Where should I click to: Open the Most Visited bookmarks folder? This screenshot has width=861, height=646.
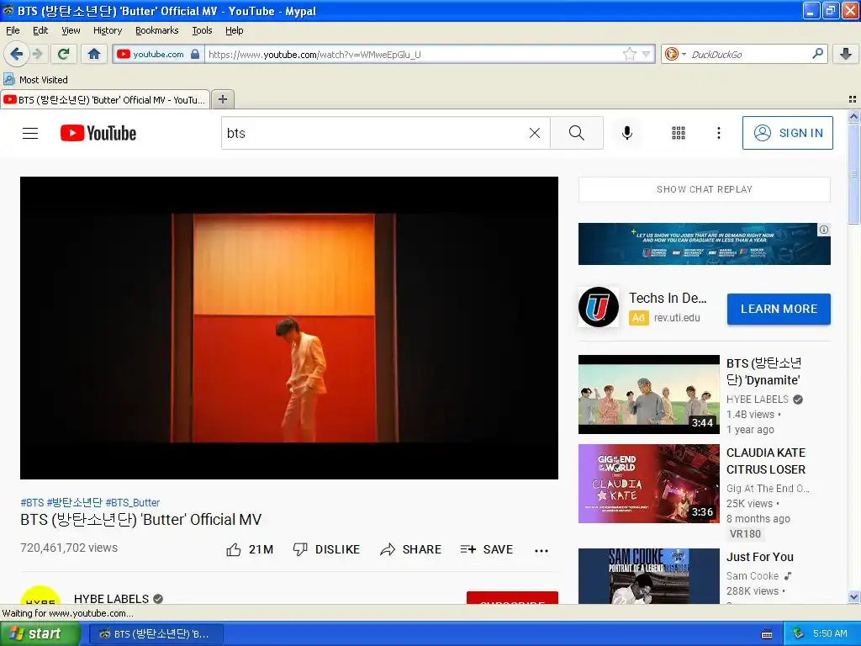(x=35, y=80)
